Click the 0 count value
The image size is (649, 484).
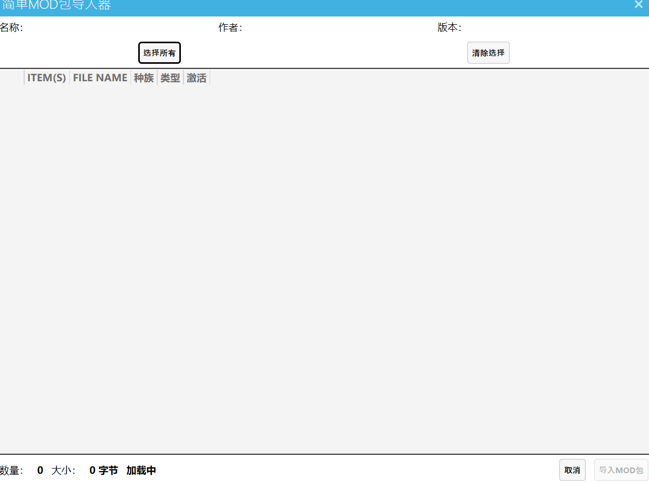(40, 470)
